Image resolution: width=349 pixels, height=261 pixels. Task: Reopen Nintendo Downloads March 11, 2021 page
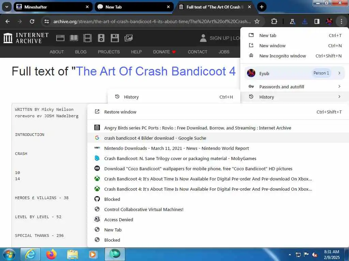(x=218, y=148)
